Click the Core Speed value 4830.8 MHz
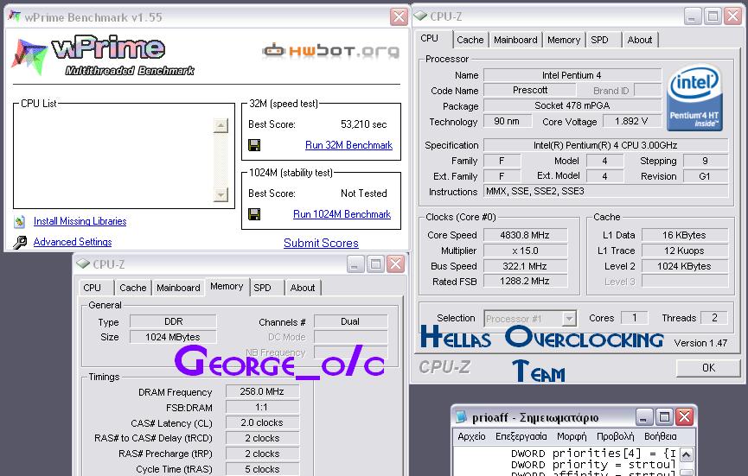748x476 pixels. click(525, 235)
